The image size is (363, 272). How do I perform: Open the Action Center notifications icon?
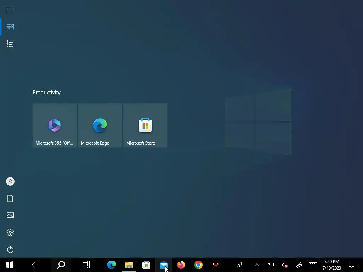click(x=352, y=265)
